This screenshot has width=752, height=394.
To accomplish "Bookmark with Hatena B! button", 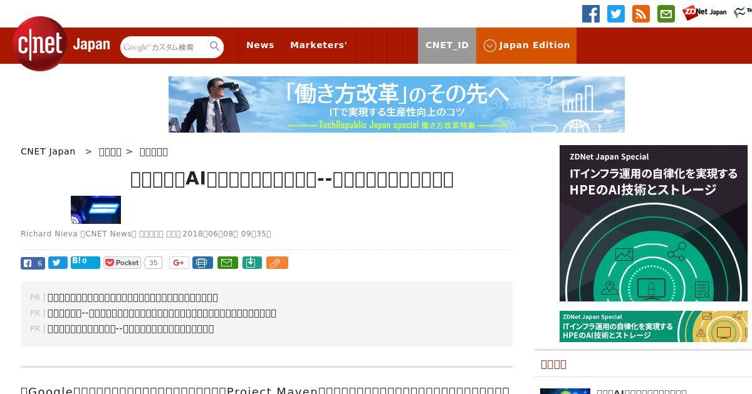I will (85, 263).
